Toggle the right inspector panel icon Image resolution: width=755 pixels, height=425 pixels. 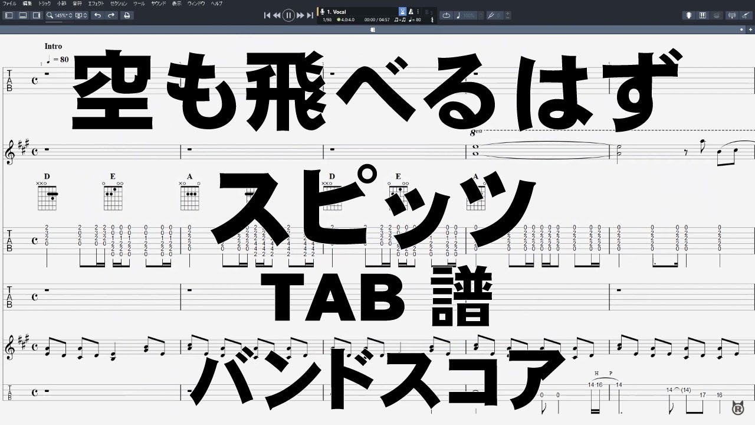click(37, 15)
